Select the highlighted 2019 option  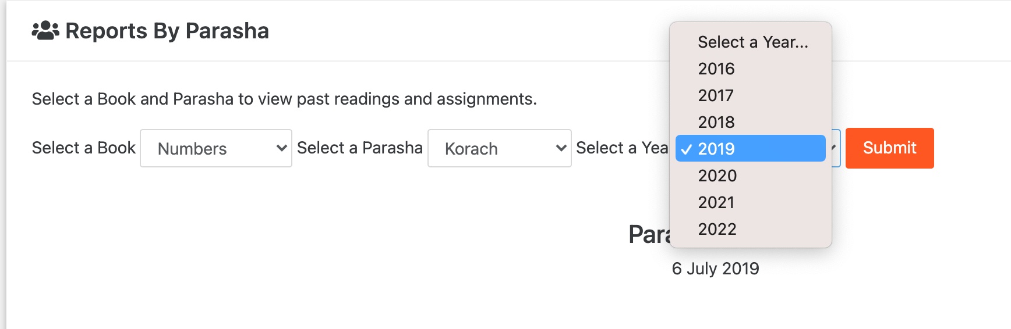tap(751, 148)
